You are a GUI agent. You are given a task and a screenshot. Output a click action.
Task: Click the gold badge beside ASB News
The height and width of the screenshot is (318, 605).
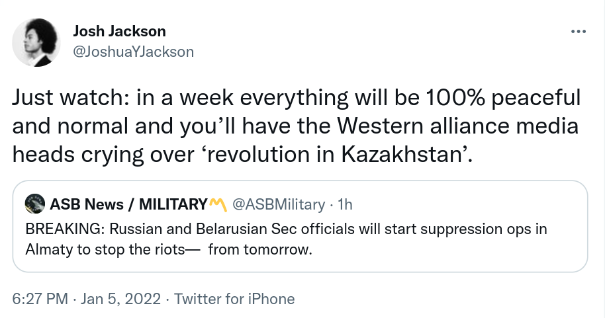click(218, 204)
